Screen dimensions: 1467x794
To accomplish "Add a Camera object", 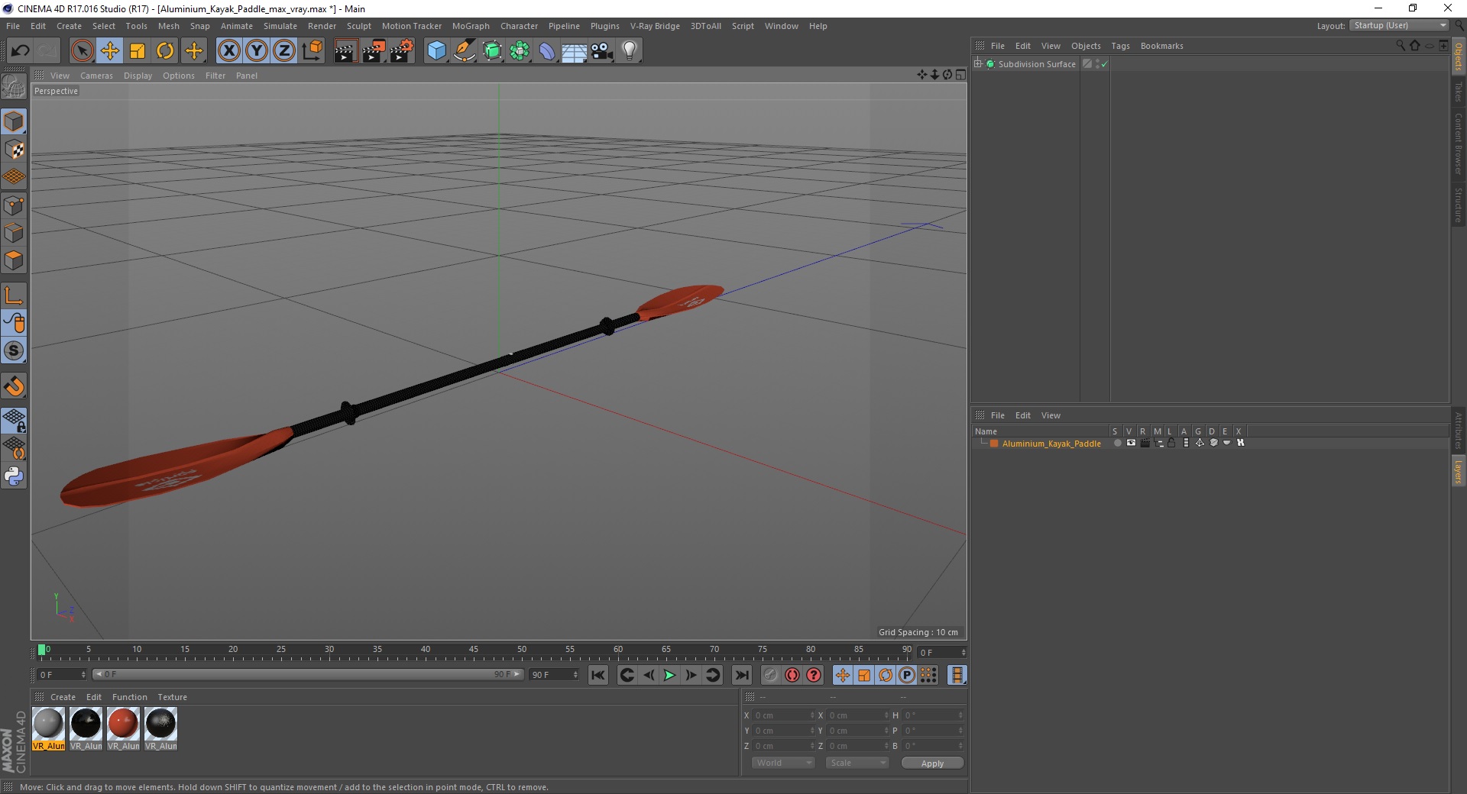I will 602,51.
